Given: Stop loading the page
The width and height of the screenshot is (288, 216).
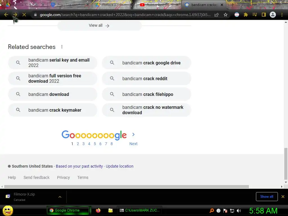Looking at the screenshot, I should tap(24, 15).
